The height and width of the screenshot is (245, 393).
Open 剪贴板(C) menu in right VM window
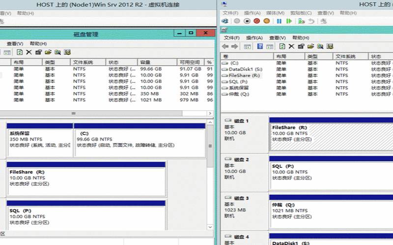tap(301, 13)
